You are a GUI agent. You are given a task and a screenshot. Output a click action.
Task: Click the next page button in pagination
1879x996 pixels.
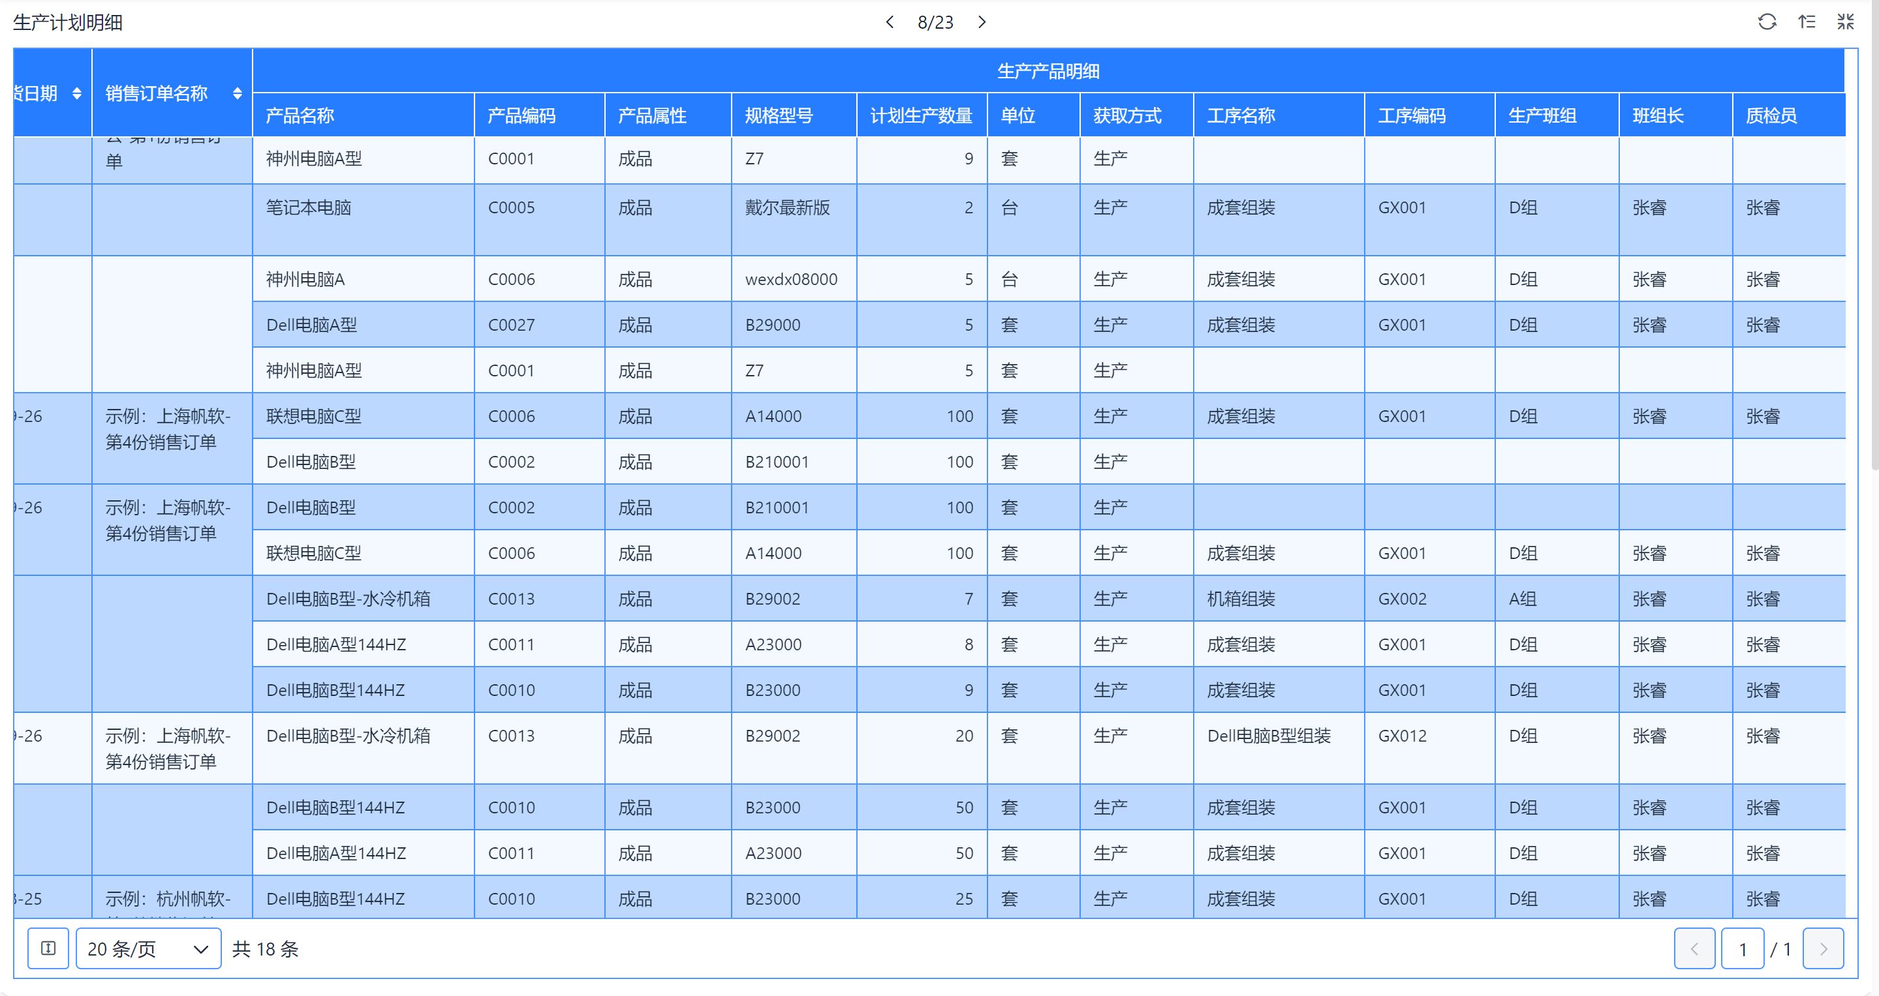pos(1822,948)
